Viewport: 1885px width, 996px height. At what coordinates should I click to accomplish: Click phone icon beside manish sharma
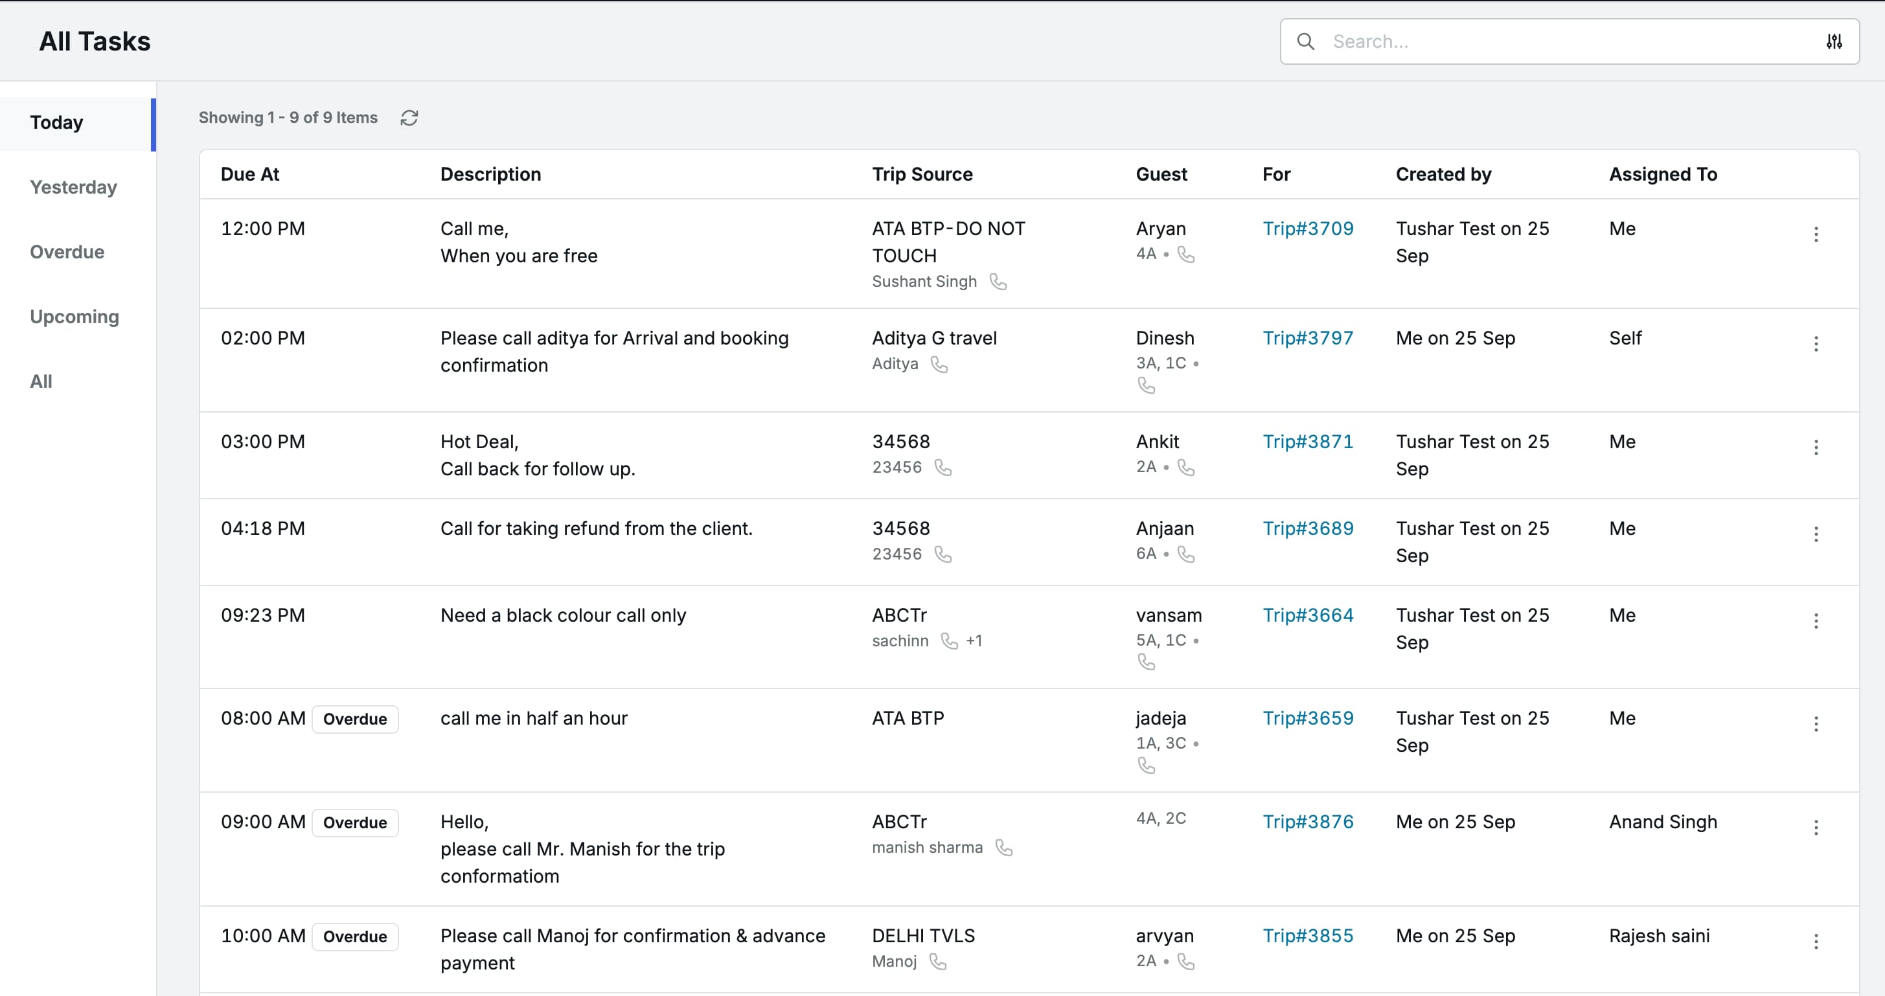[x=1003, y=848]
